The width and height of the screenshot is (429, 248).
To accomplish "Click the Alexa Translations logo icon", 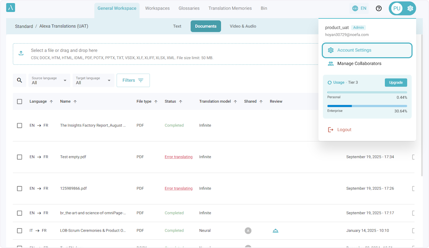I will (x=11, y=8).
